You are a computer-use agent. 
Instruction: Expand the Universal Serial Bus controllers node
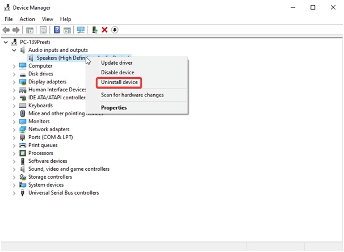14,193
